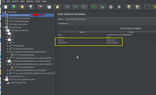Expand the 31 /webAdmin/bill/bill/person_status sampler arrow
The width and height of the screenshot is (156, 95).
click(8, 58)
